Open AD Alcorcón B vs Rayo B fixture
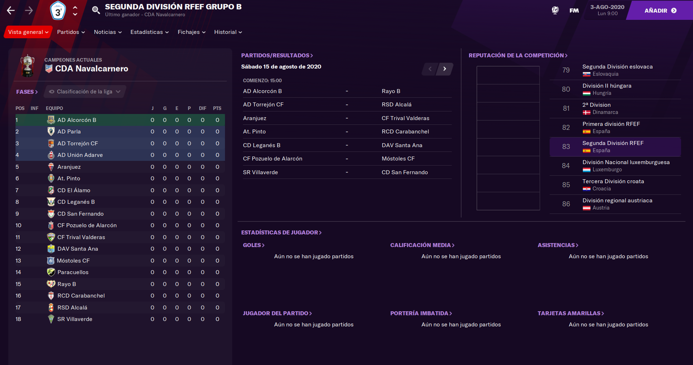The height and width of the screenshot is (365, 693). pos(347,91)
